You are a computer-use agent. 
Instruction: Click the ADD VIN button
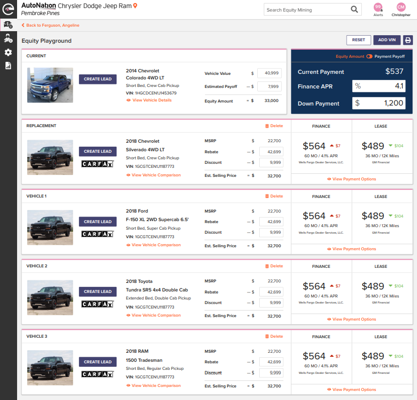coord(386,40)
